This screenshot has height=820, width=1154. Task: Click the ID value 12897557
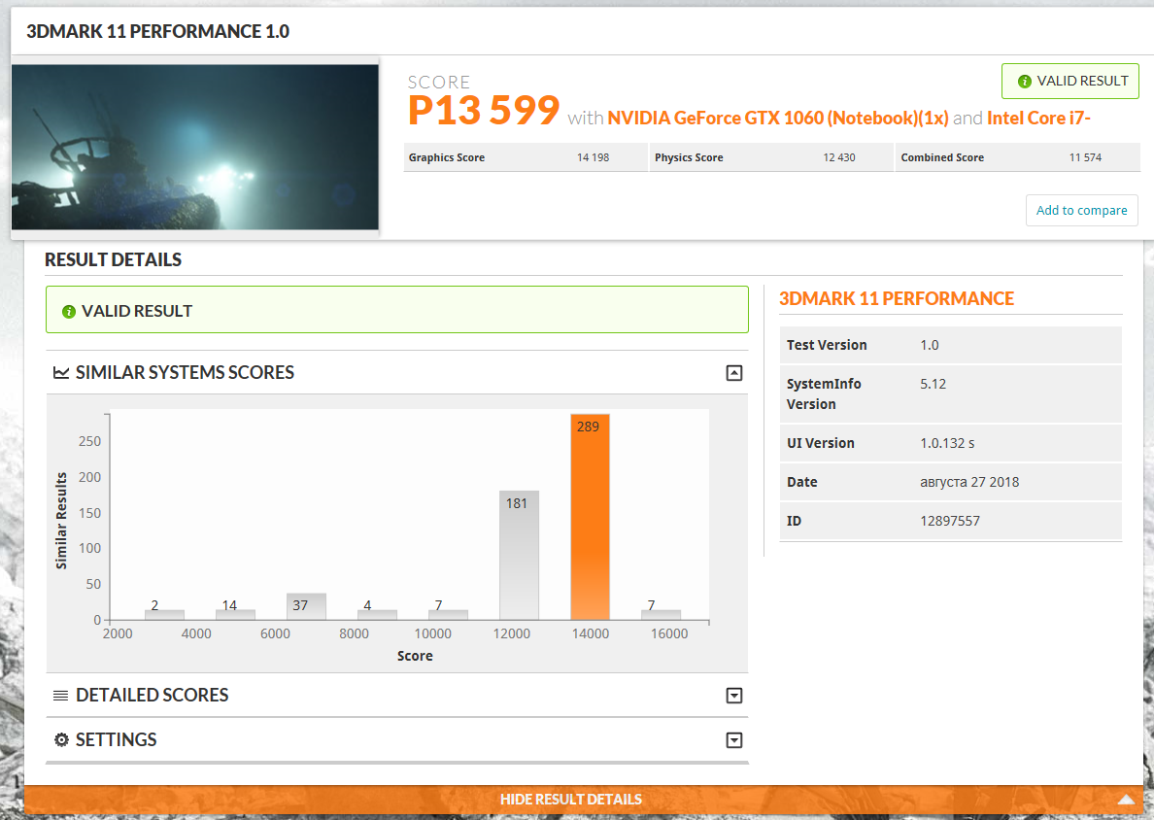coord(949,521)
